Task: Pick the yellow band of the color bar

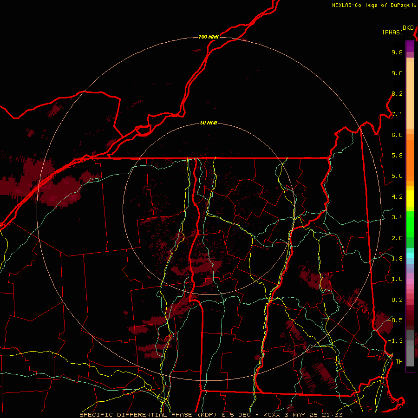Action: click(x=410, y=199)
